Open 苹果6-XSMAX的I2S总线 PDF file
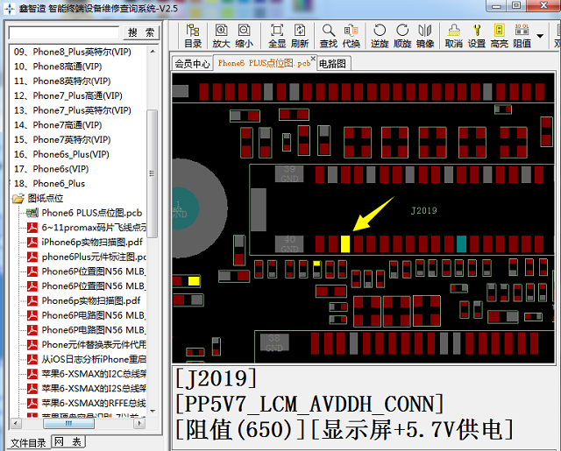561x451 pixels. click(x=87, y=389)
